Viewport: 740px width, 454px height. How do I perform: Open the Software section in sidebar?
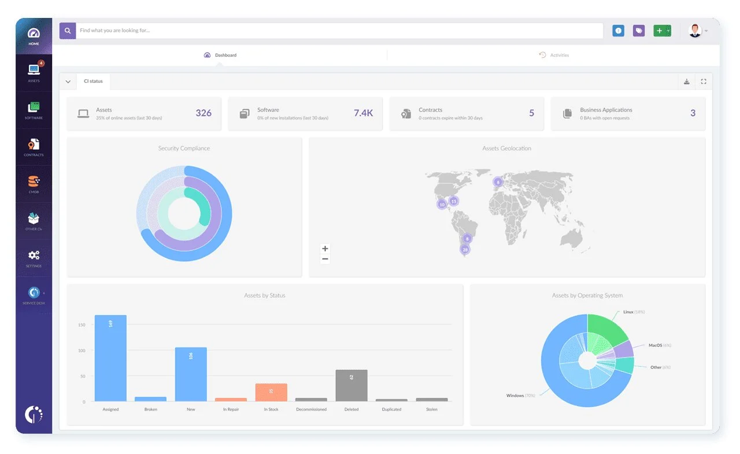point(34,109)
